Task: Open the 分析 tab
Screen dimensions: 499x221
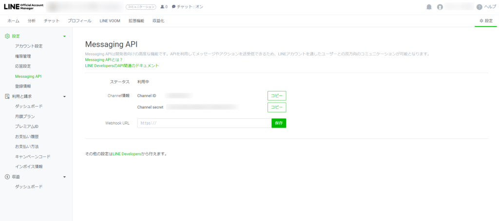Action: pos(32,21)
